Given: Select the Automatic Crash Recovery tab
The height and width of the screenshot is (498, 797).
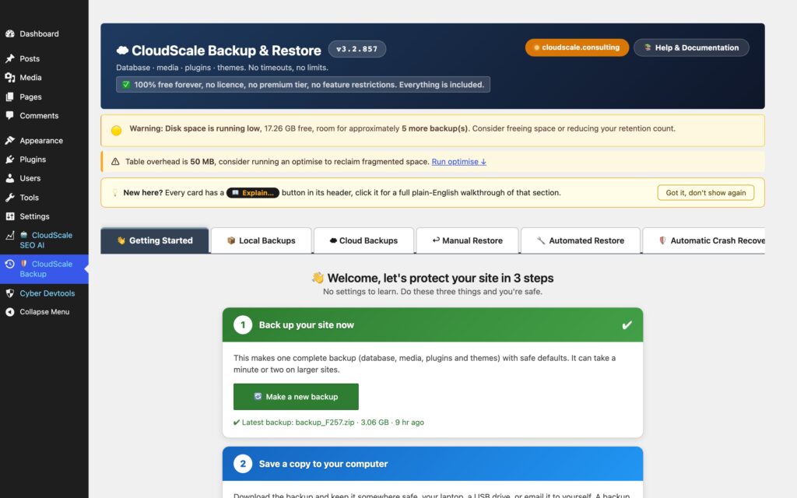Looking at the screenshot, I should click(x=704, y=240).
